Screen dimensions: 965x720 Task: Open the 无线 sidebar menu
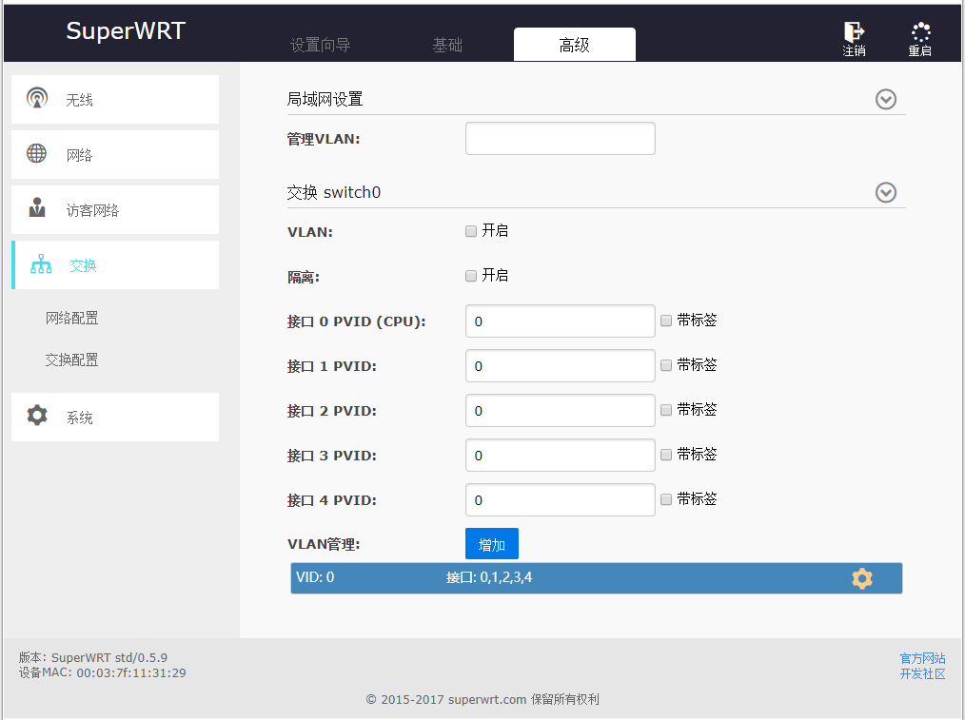coord(115,99)
